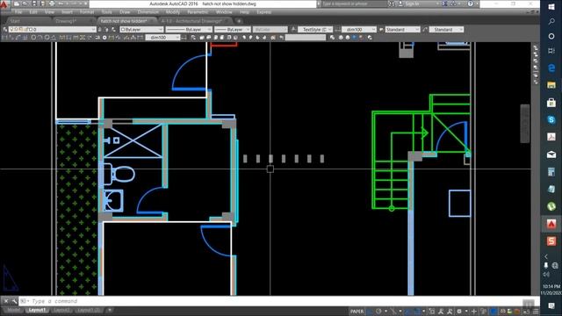Open the Dimension Style icon right of the second-row dim100 dropdown

(184, 38)
